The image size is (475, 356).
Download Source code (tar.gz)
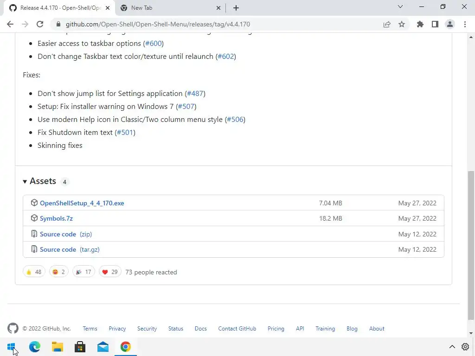click(x=70, y=249)
